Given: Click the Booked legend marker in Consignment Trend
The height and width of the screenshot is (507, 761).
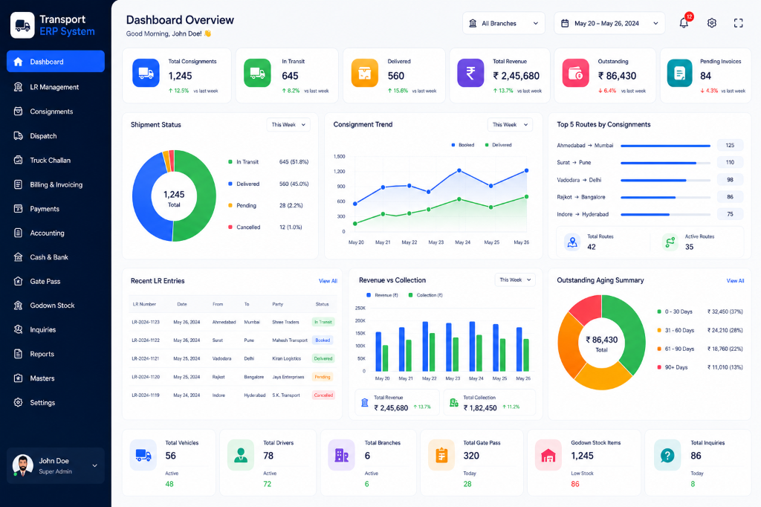Looking at the screenshot, I should coord(453,145).
